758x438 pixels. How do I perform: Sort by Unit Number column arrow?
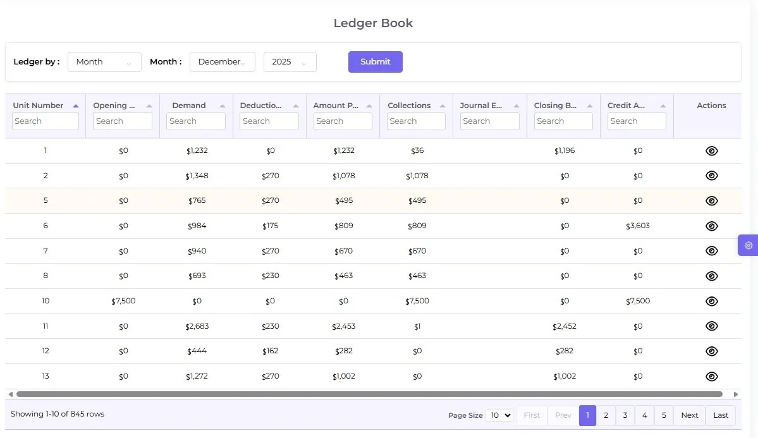click(75, 106)
